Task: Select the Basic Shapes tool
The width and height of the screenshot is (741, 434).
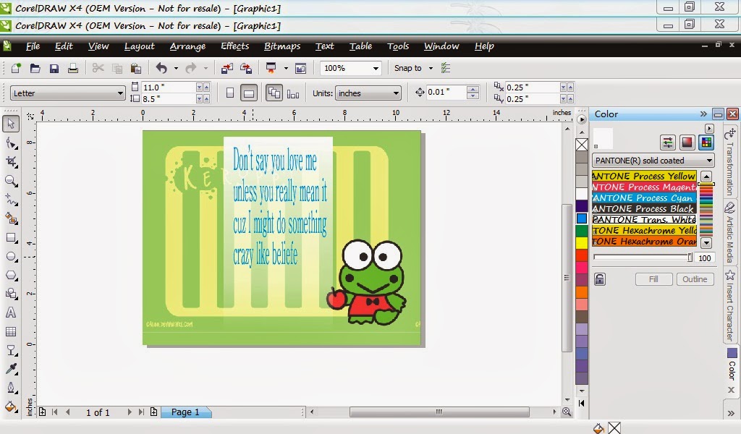Action: pyautogui.click(x=11, y=294)
